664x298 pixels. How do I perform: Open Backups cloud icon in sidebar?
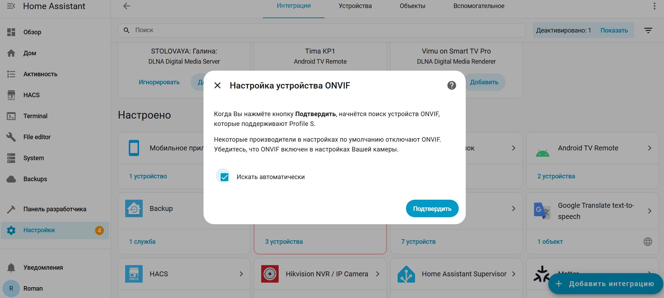[x=11, y=179]
